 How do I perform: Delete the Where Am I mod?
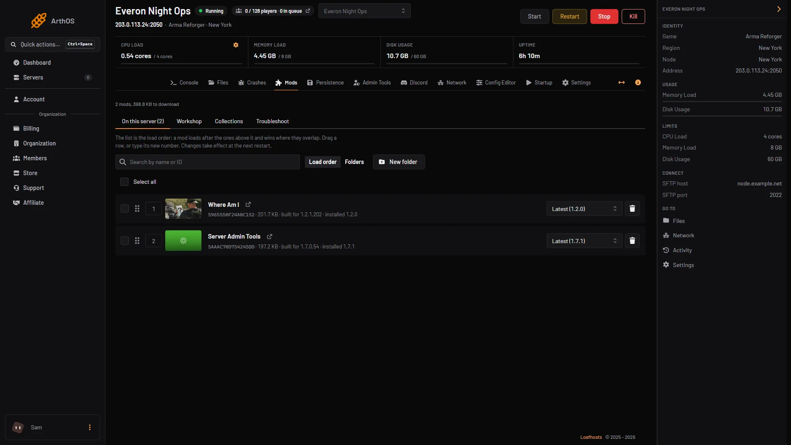point(632,209)
